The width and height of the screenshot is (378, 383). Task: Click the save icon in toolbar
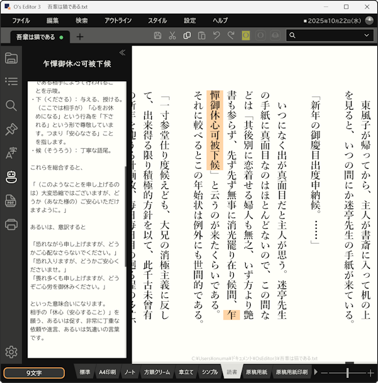tap(157, 36)
